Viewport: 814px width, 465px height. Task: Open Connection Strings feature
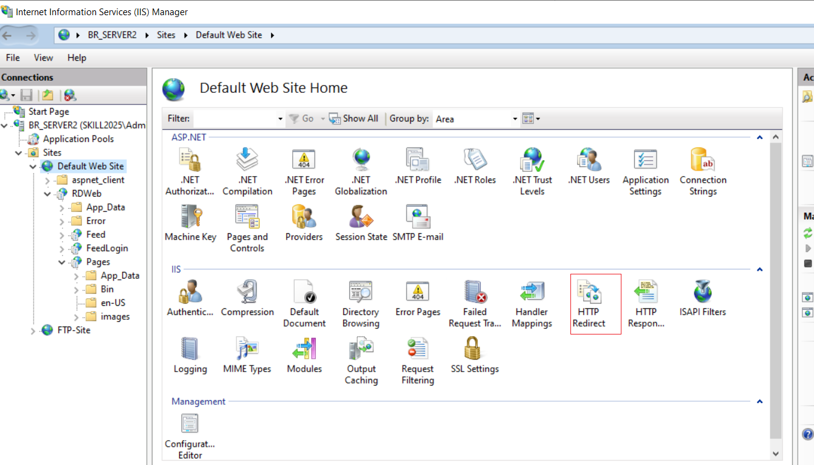tap(703, 172)
